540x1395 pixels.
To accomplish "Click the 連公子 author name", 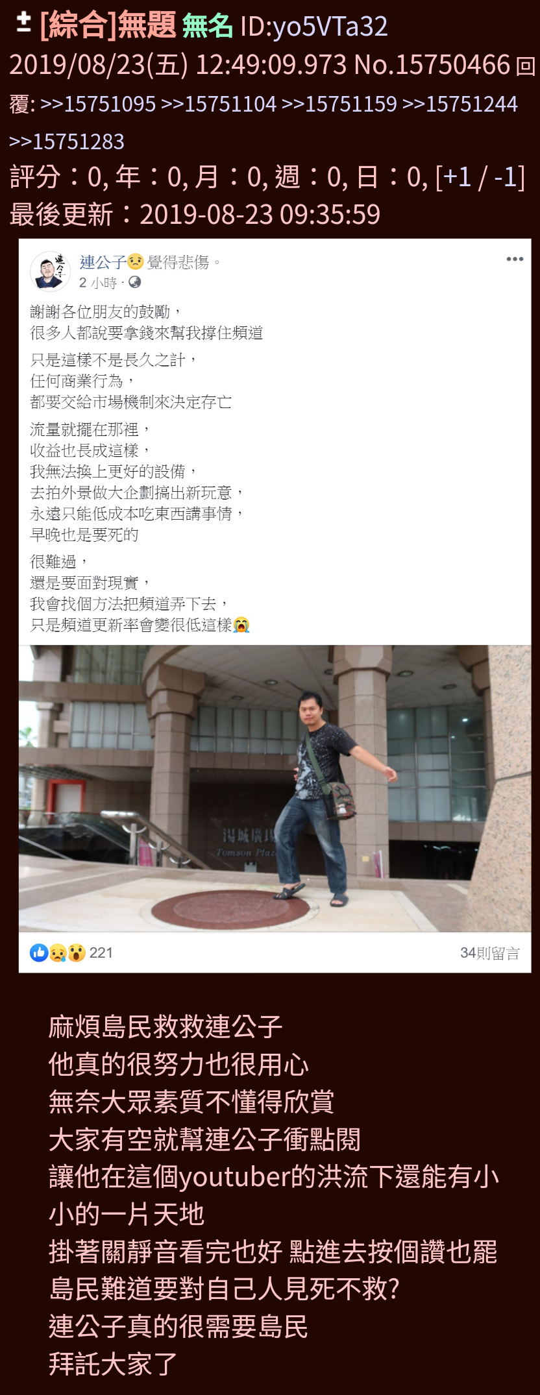I will 103,262.
